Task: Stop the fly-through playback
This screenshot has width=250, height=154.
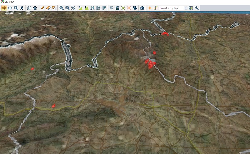Action: pyautogui.click(x=129, y=8)
